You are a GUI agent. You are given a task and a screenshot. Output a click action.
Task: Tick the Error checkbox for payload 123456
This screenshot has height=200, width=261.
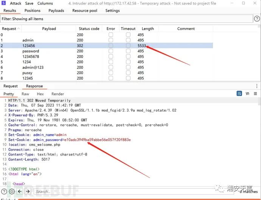point(110,46)
